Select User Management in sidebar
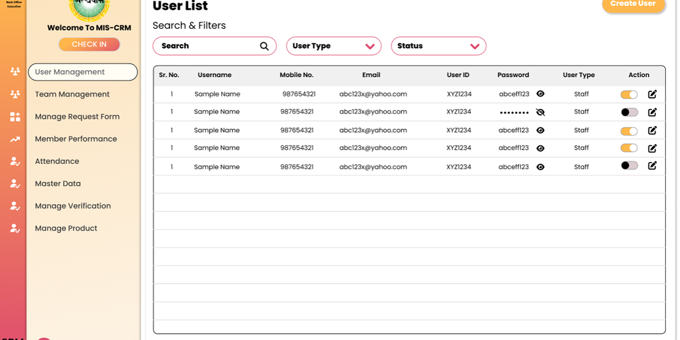This screenshot has height=340, width=680. click(x=83, y=72)
